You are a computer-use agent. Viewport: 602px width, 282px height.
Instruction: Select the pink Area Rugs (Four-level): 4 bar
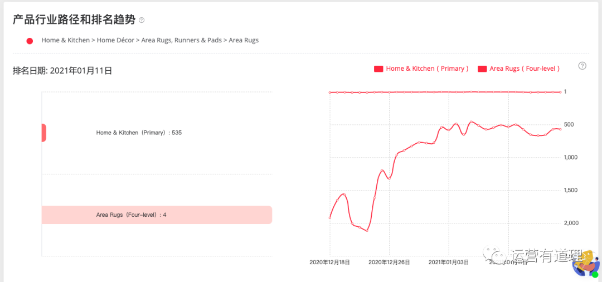pyautogui.click(x=157, y=215)
